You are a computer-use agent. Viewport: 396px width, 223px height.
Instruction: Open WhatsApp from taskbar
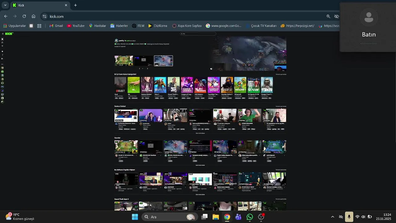pyautogui.click(x=250, y=217)
